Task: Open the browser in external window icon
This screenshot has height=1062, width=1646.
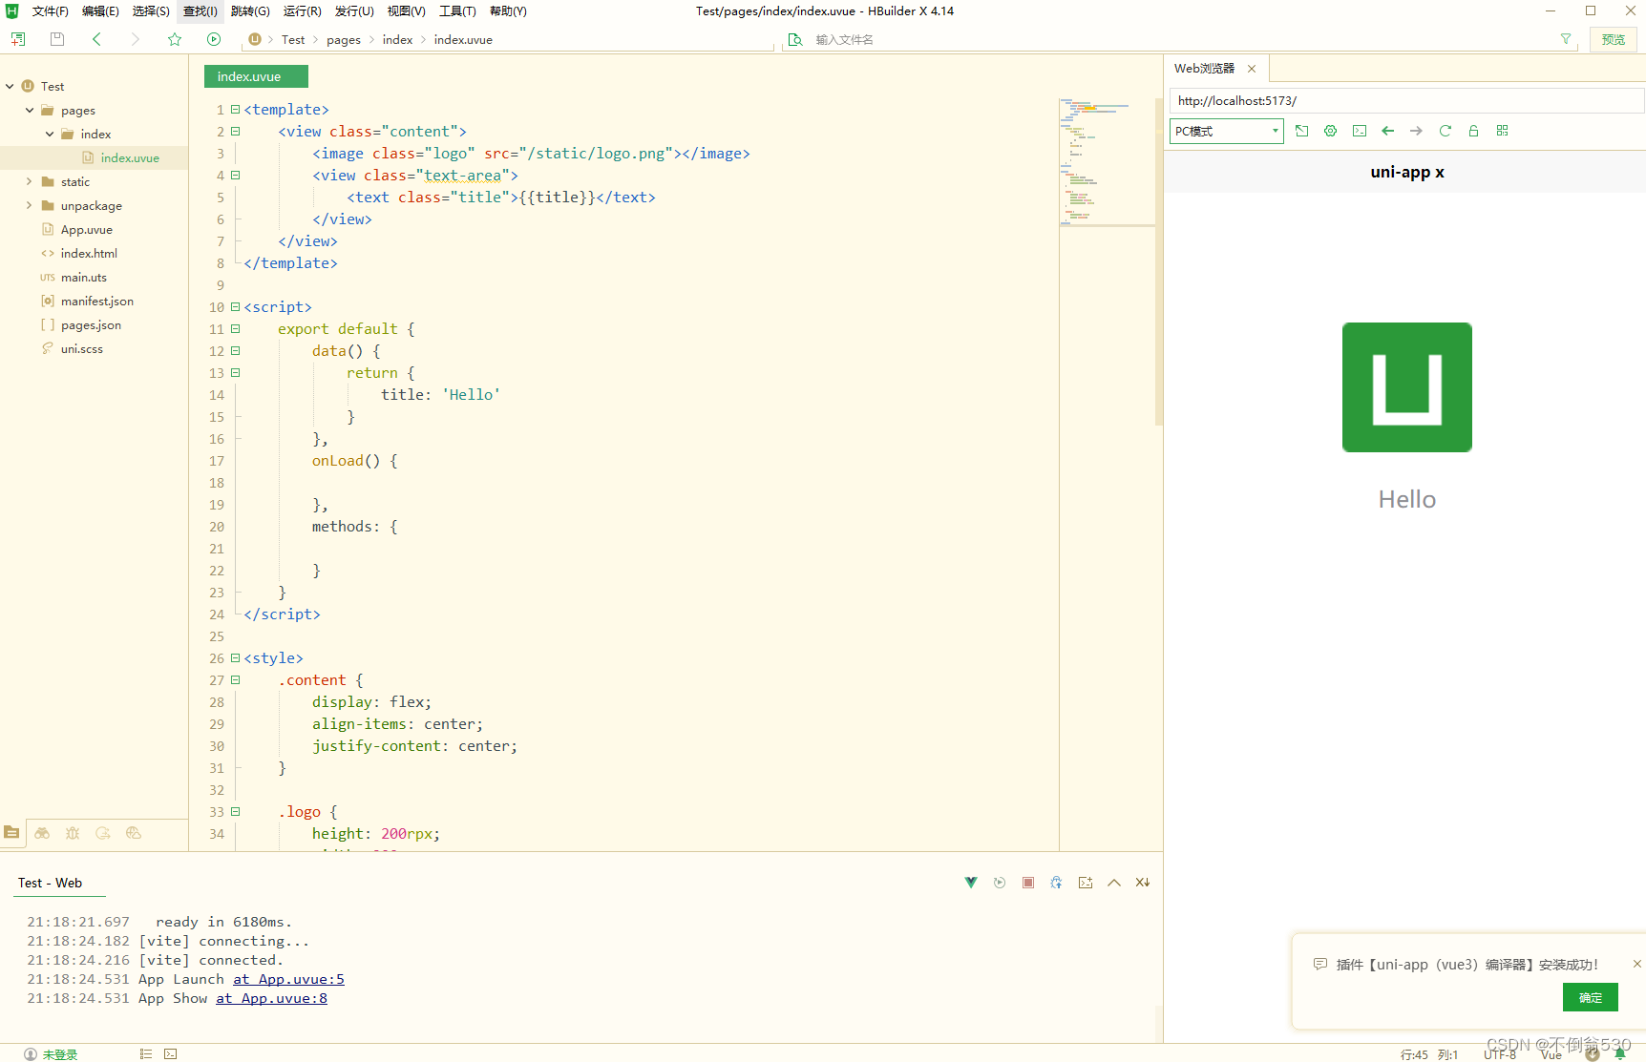Action: (1302, 131)
